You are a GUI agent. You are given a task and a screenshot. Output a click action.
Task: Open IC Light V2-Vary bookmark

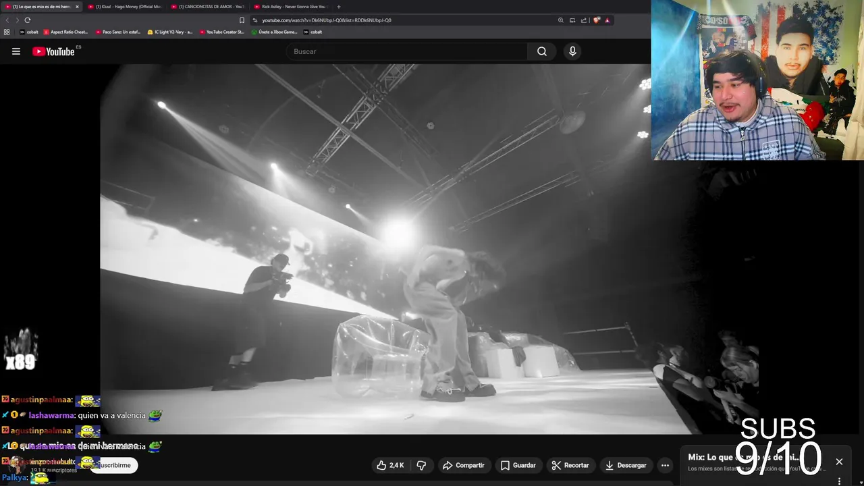pyautogui.click(x=170, y=32)
